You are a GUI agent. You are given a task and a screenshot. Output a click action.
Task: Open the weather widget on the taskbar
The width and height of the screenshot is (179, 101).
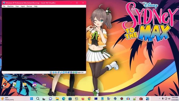8,98
